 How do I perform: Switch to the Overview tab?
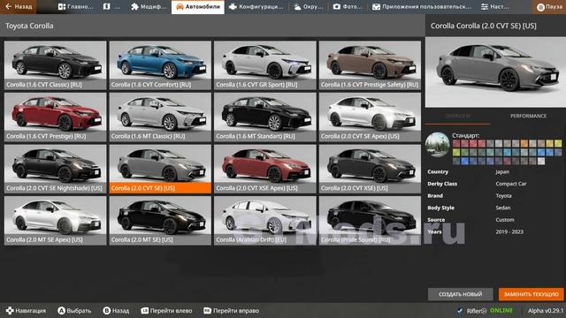point(458,116)
